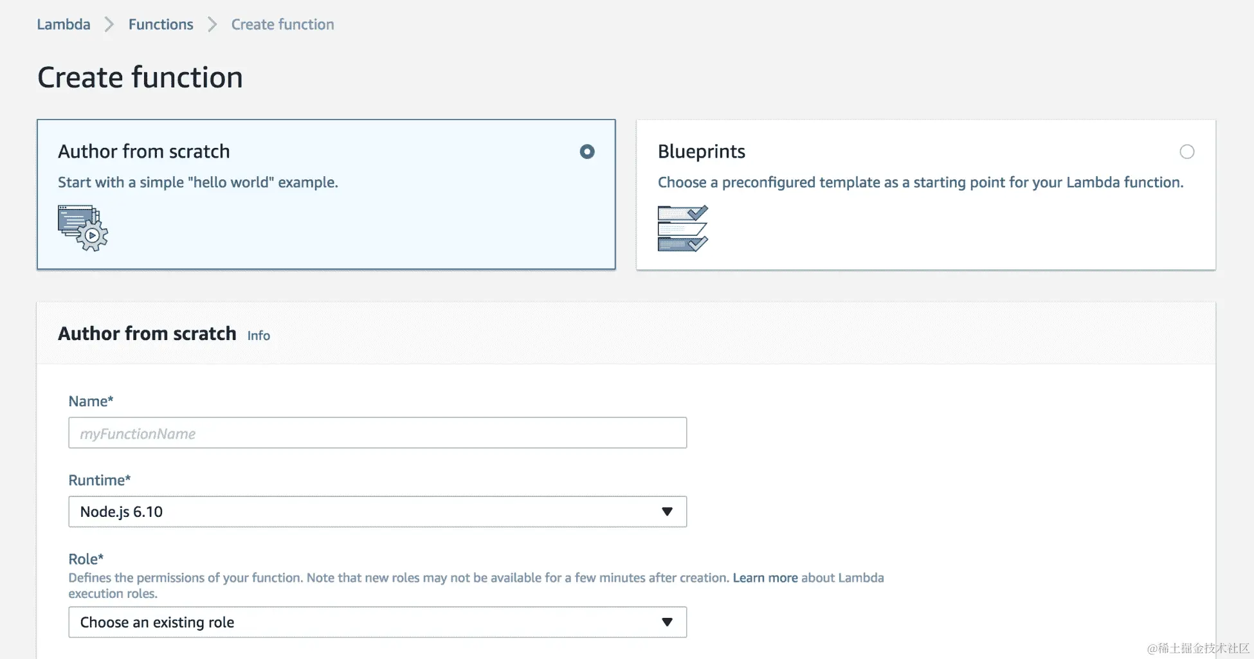The image size is (1254, 659).
Task: Focus the function Name input field
Action: click(377, 433)
